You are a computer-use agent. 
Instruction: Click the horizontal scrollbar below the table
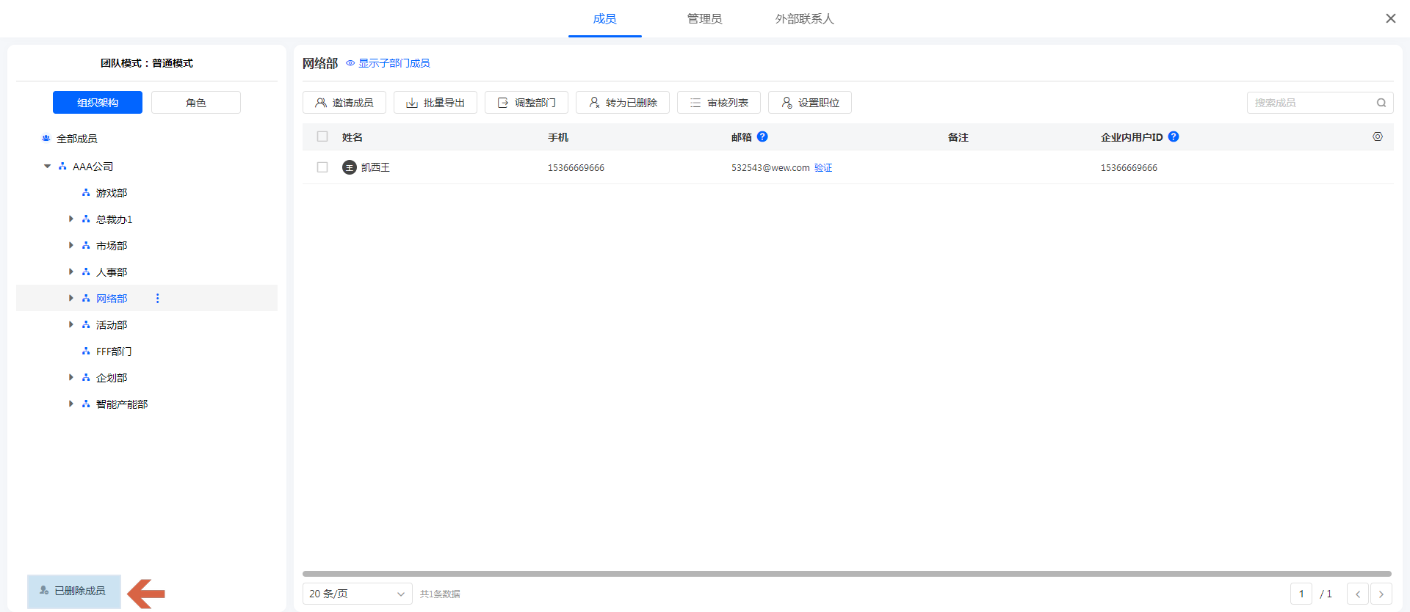(x=846, y=574)
